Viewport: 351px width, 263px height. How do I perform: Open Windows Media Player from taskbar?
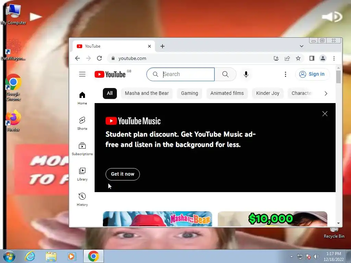pyautogui.click(x=72, y=256)
